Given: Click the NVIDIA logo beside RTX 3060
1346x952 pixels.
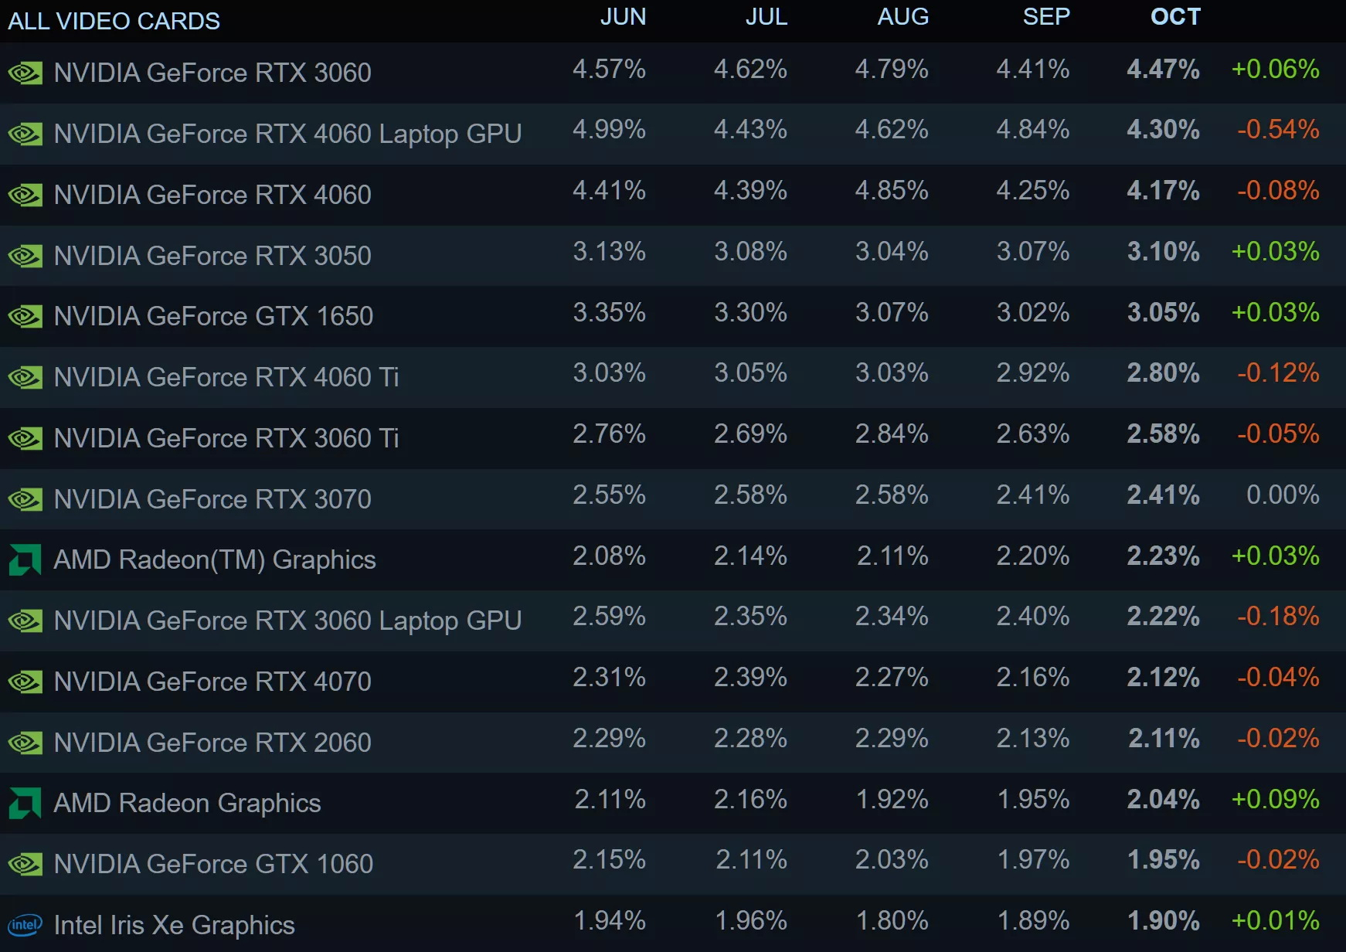Looking at the screenshot, I should click(25, 73).
